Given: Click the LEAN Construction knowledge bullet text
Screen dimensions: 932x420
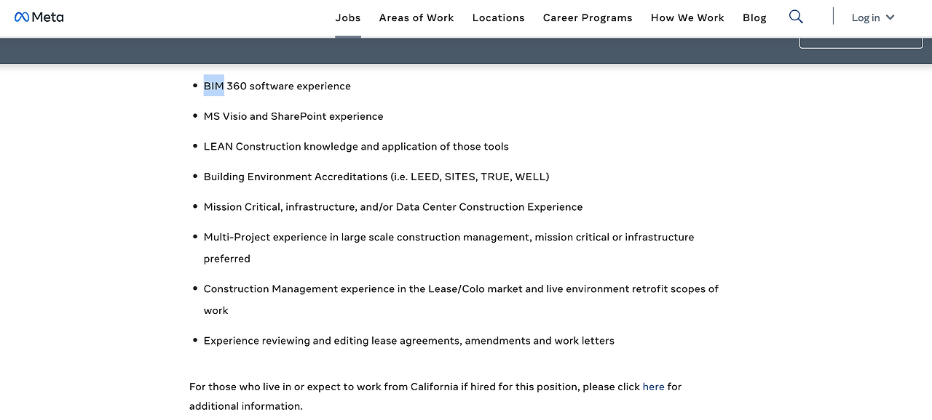Looking at the screenshot, I should [356, 146].
